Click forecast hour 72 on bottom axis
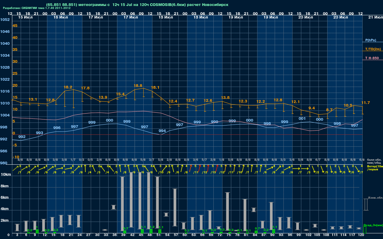Screen dimensions: 383x239 (x=220, y=235)
